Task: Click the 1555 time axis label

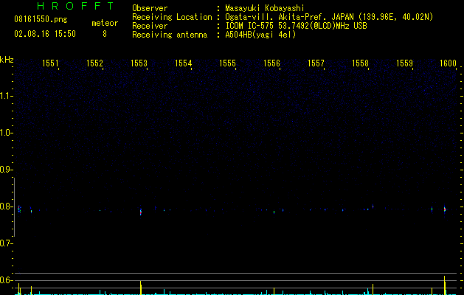Action: pyautogui.click(x=227, y=63)
